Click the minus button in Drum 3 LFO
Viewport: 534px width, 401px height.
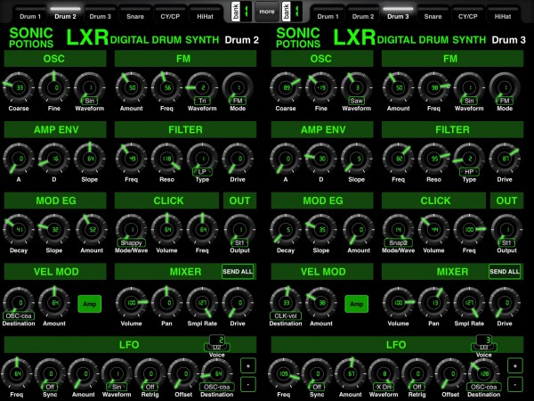click(515, 385)
